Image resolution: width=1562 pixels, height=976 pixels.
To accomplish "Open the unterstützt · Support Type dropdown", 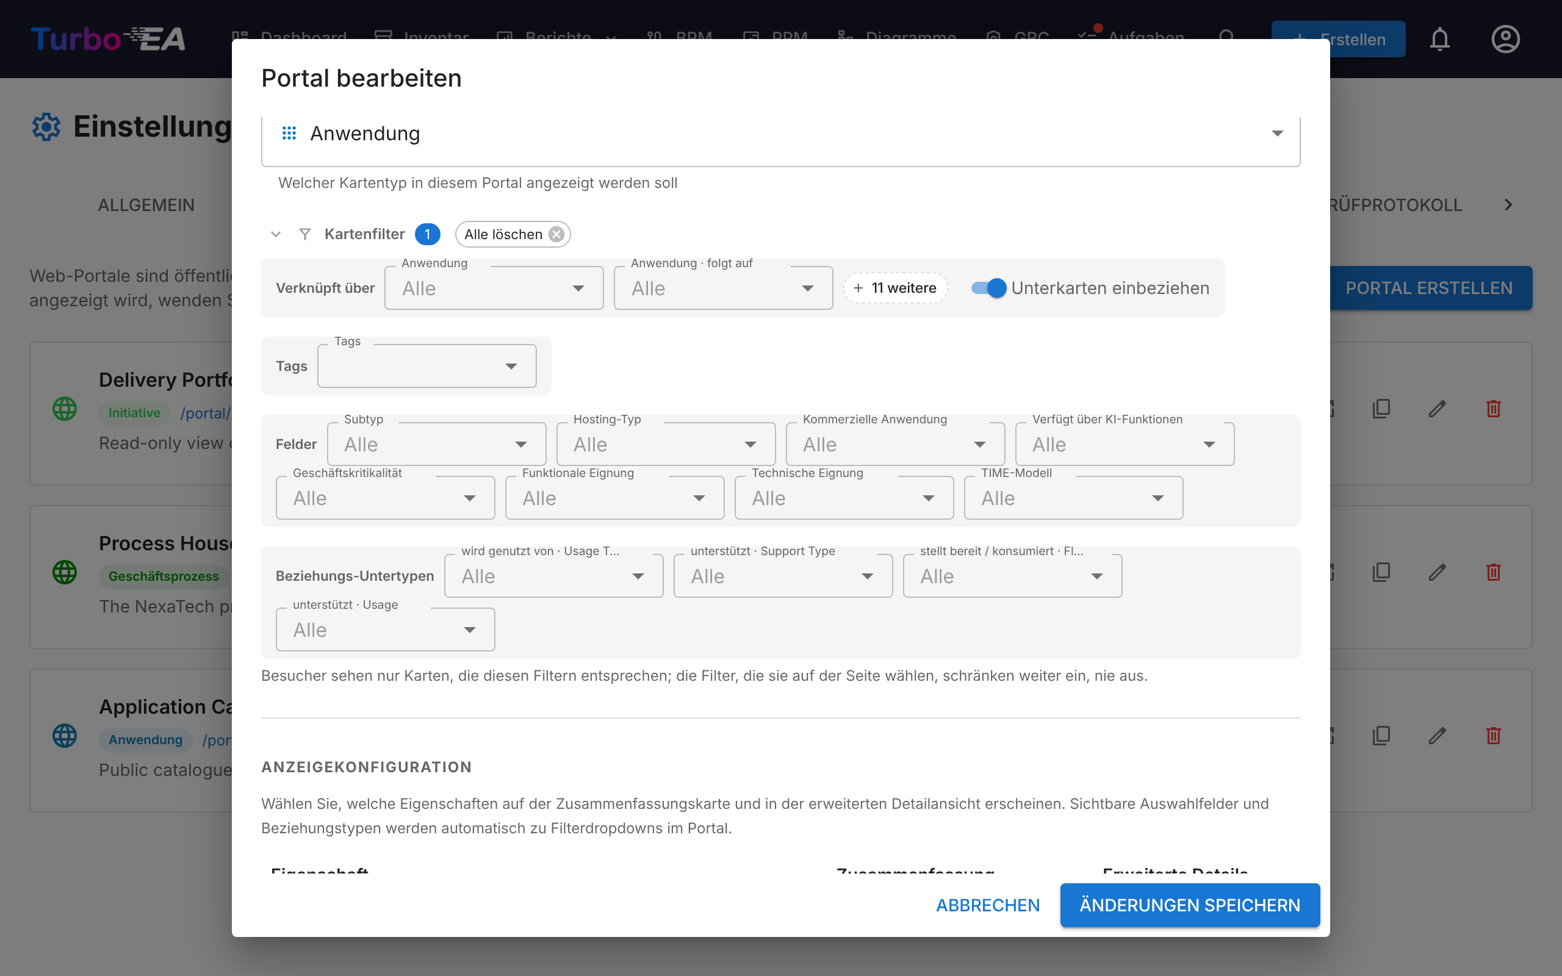I will pyautogui.click(x=783, y=576).
